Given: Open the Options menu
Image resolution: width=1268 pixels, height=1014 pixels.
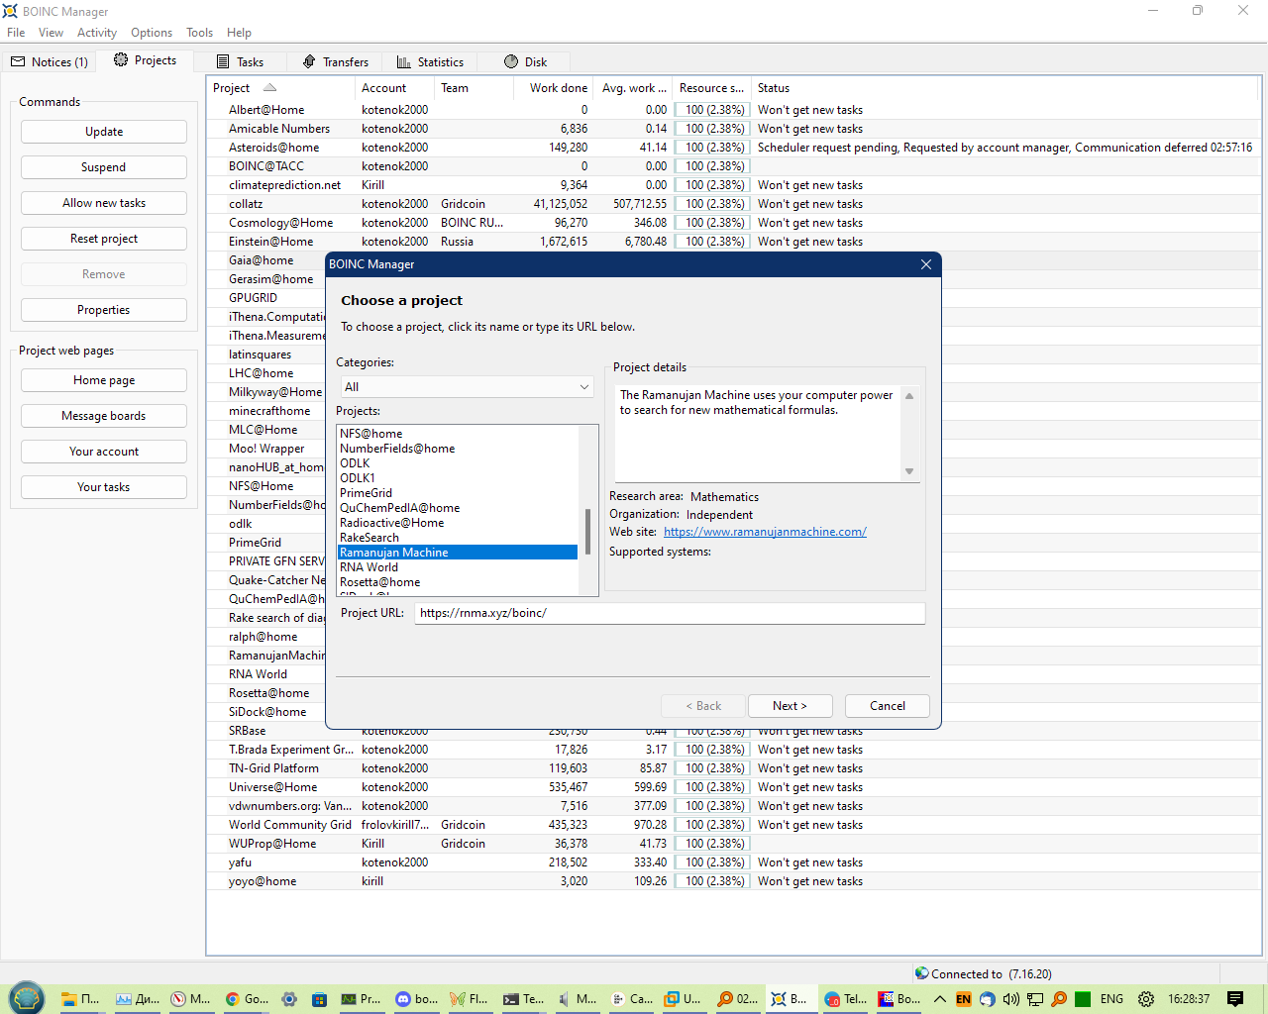Looking at the screenshot, I should click(152, 33).
